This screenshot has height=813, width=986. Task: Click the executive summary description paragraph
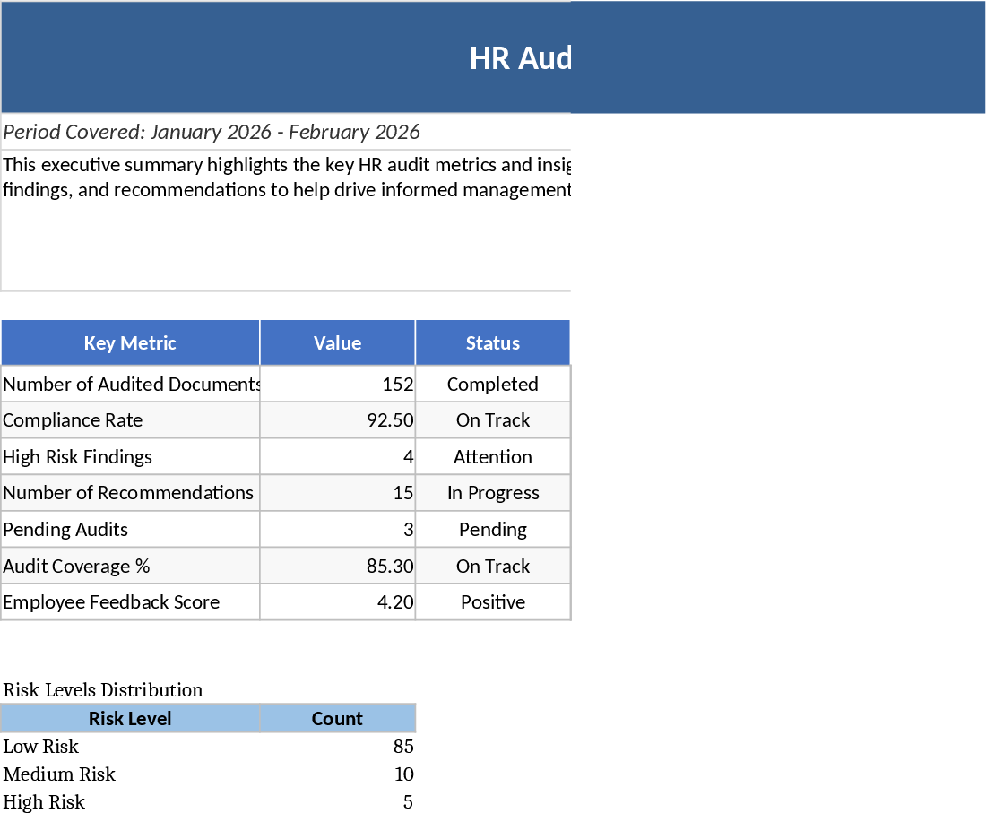tap(287, 177)
